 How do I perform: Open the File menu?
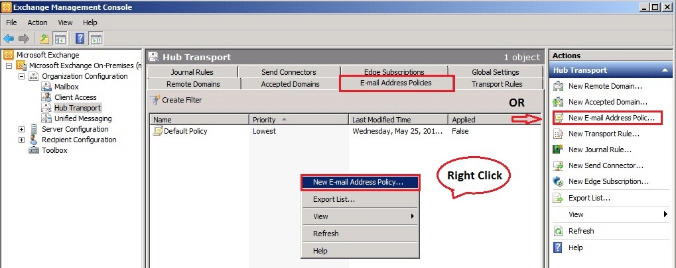coord(12,22)
